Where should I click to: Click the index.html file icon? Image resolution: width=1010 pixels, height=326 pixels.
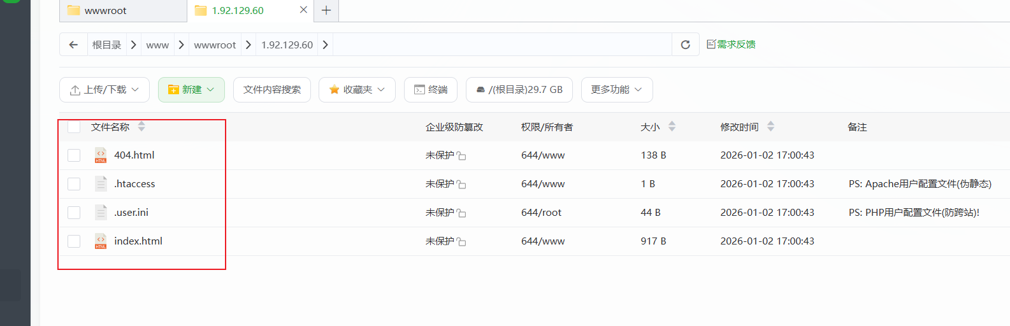(101, 241)
